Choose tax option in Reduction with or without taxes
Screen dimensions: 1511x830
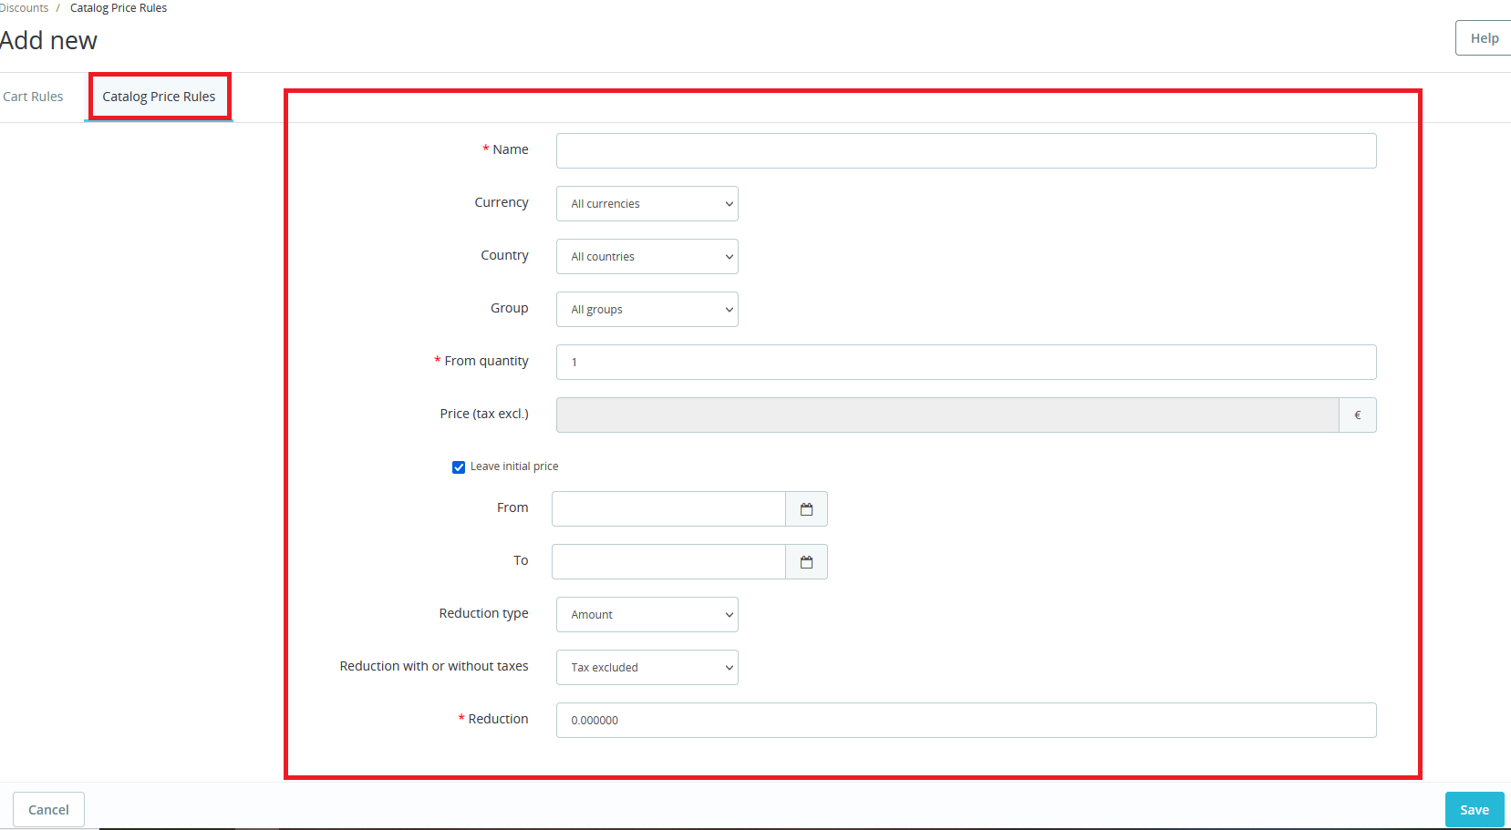click(x=647, y=668)
